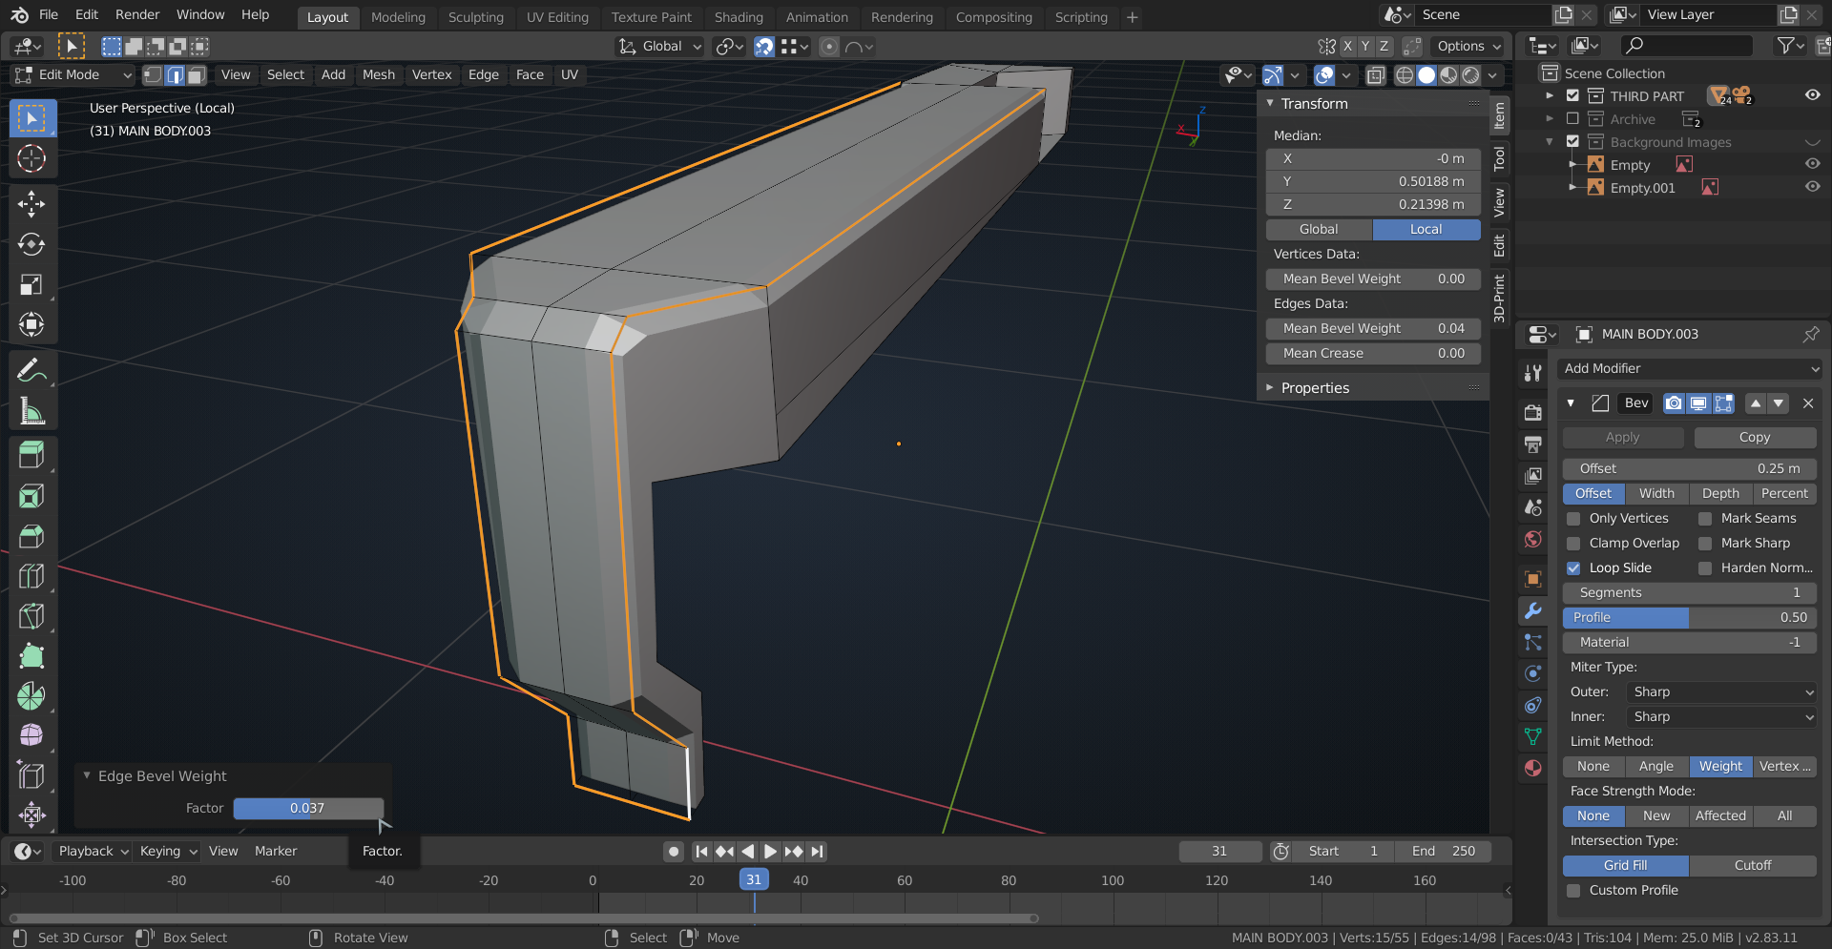The image size is (1832, 949).
Task: Set width method to Percent
Action: coord(1784,494)
